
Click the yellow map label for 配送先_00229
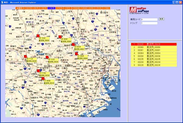point(49,82)
